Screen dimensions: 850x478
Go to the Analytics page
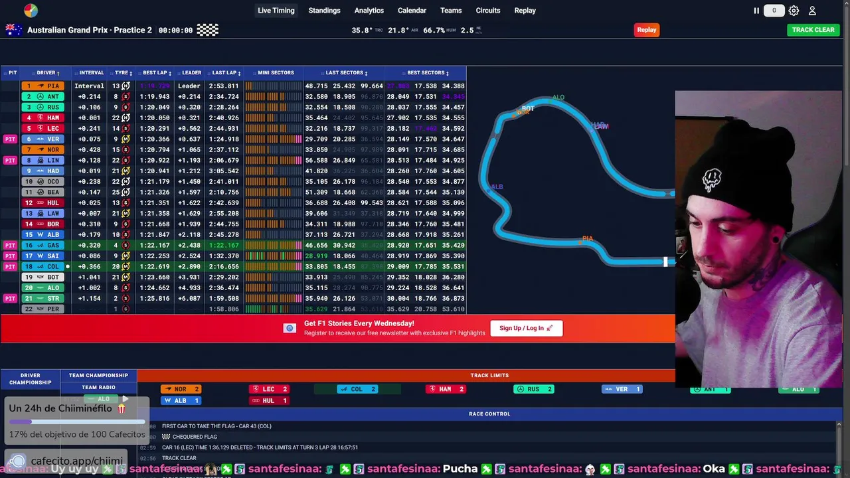pyautogui.click(x=369, y=11)
